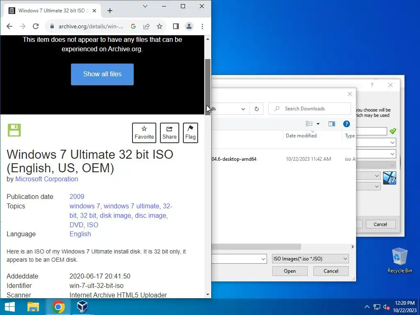Click the archive.org address bar
This screenshot has height=315, width=420.
(91, 26)
